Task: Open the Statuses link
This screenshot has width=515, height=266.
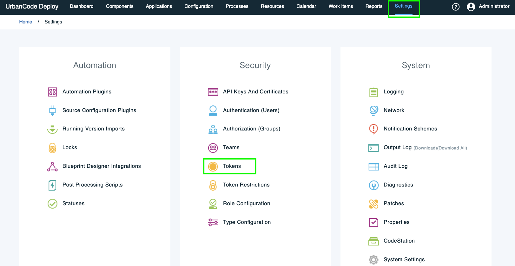Action: pyautogui.click(x=74, y=204)
